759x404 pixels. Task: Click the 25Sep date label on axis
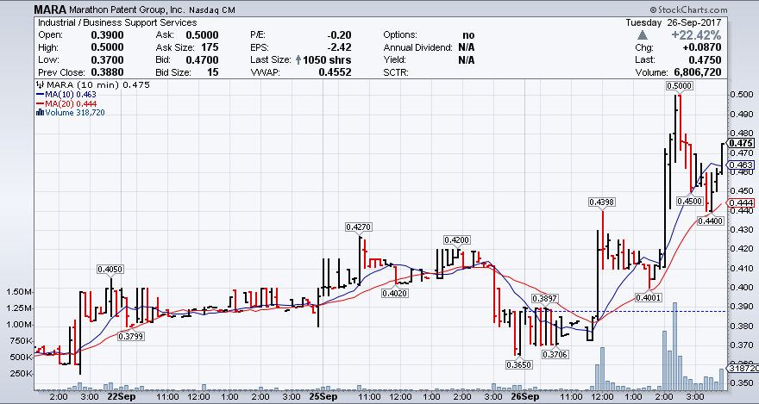click(321, 398)
